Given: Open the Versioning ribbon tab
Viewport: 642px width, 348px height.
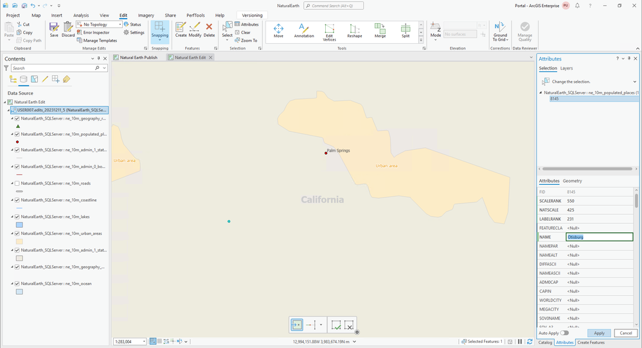Looking at the screenshot, I should coord(252,15).
